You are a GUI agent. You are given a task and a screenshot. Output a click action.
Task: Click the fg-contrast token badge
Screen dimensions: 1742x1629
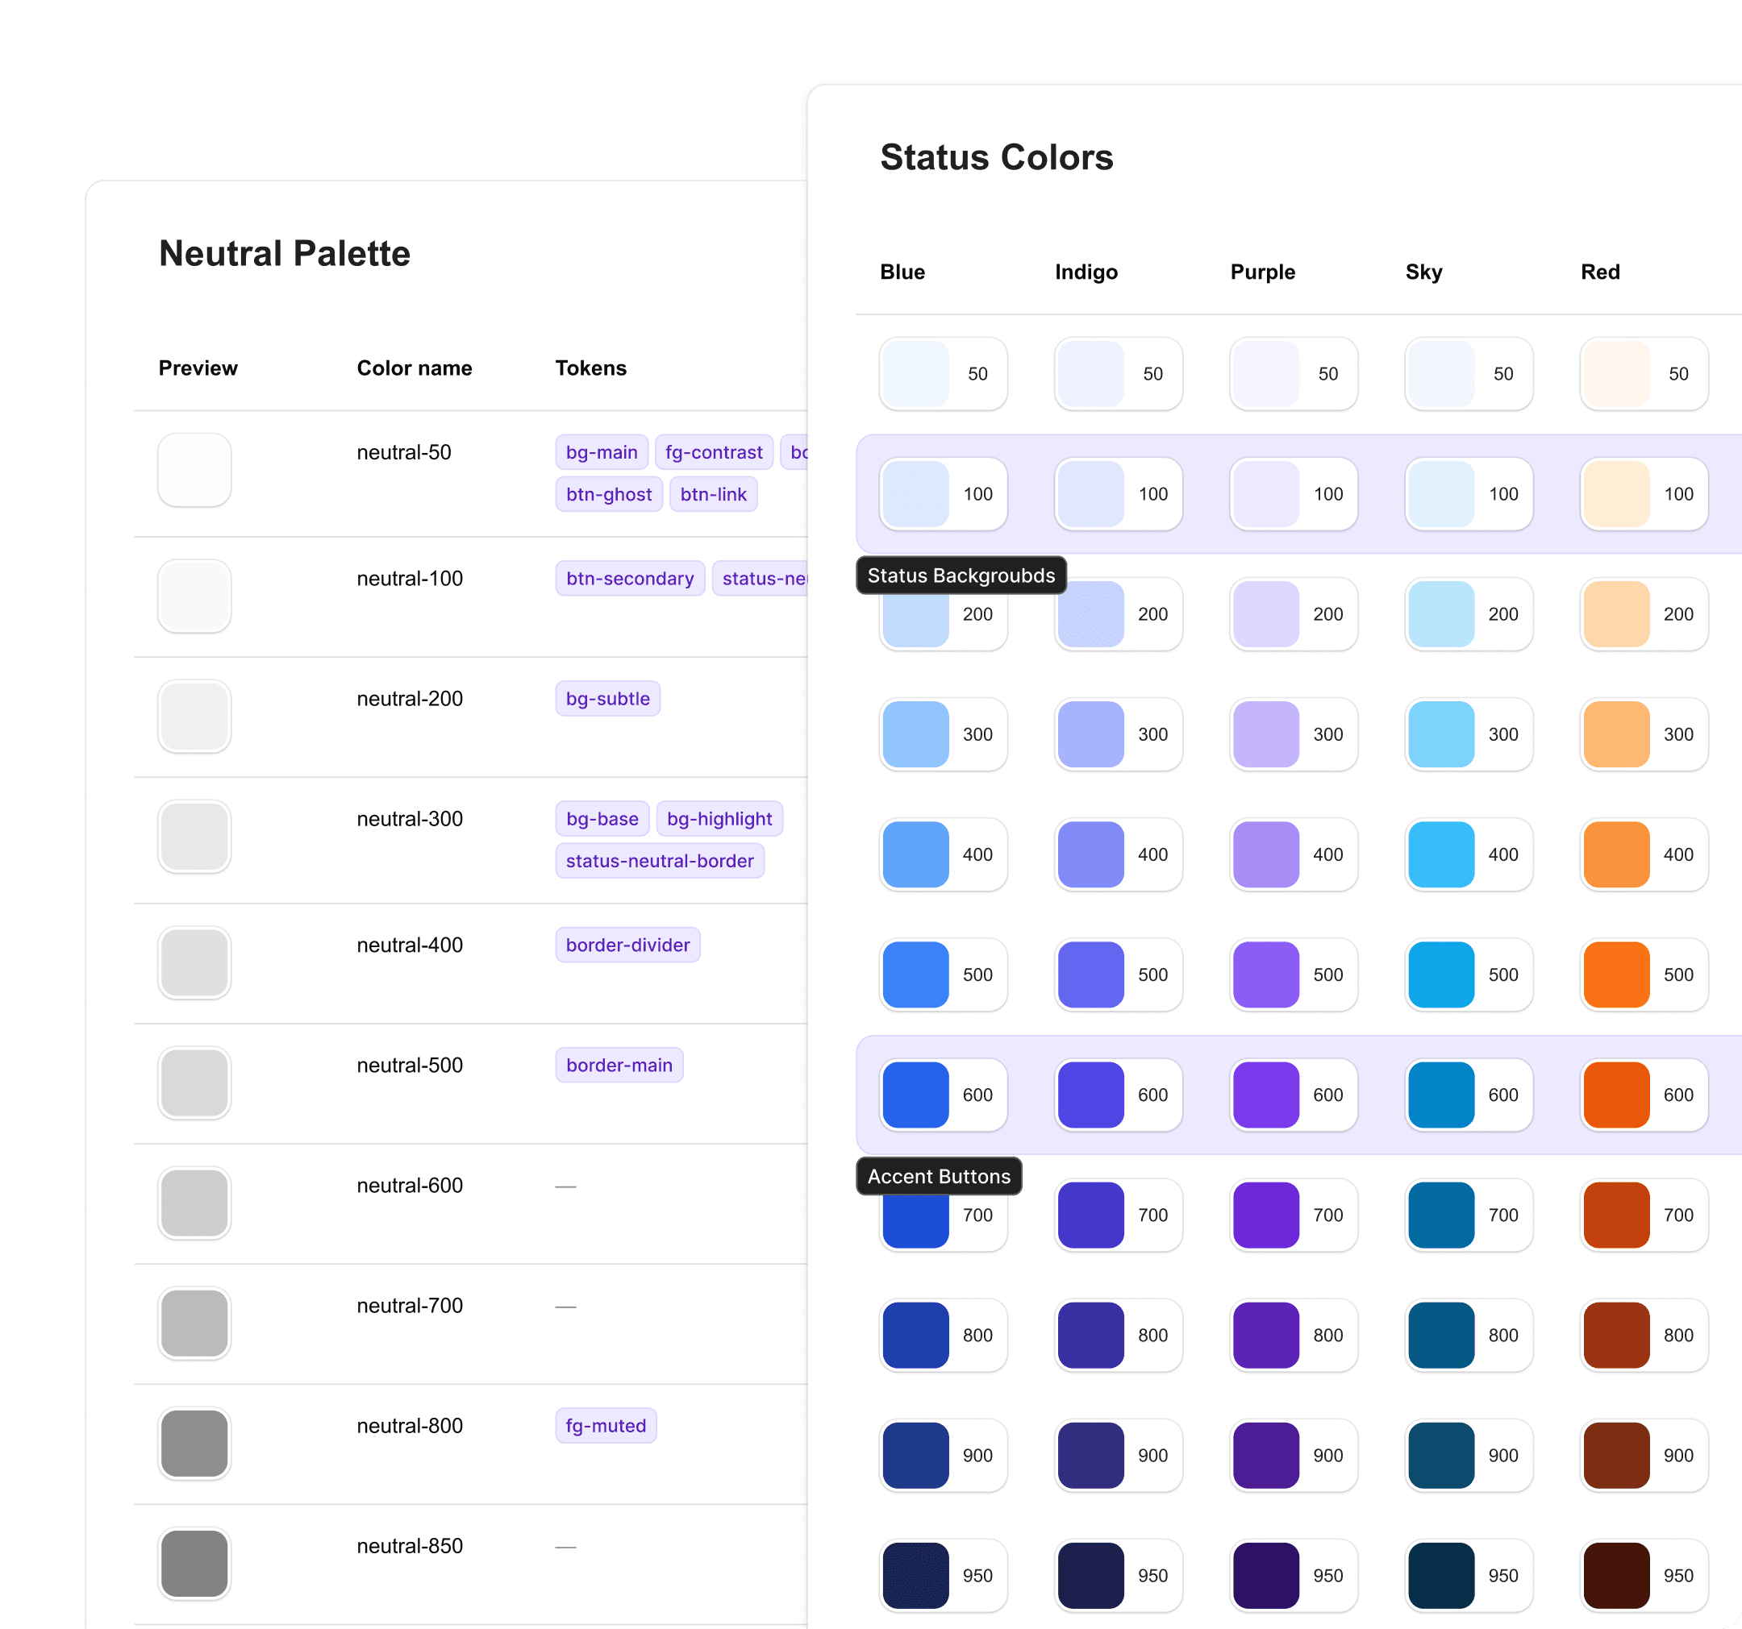[715, 452]
